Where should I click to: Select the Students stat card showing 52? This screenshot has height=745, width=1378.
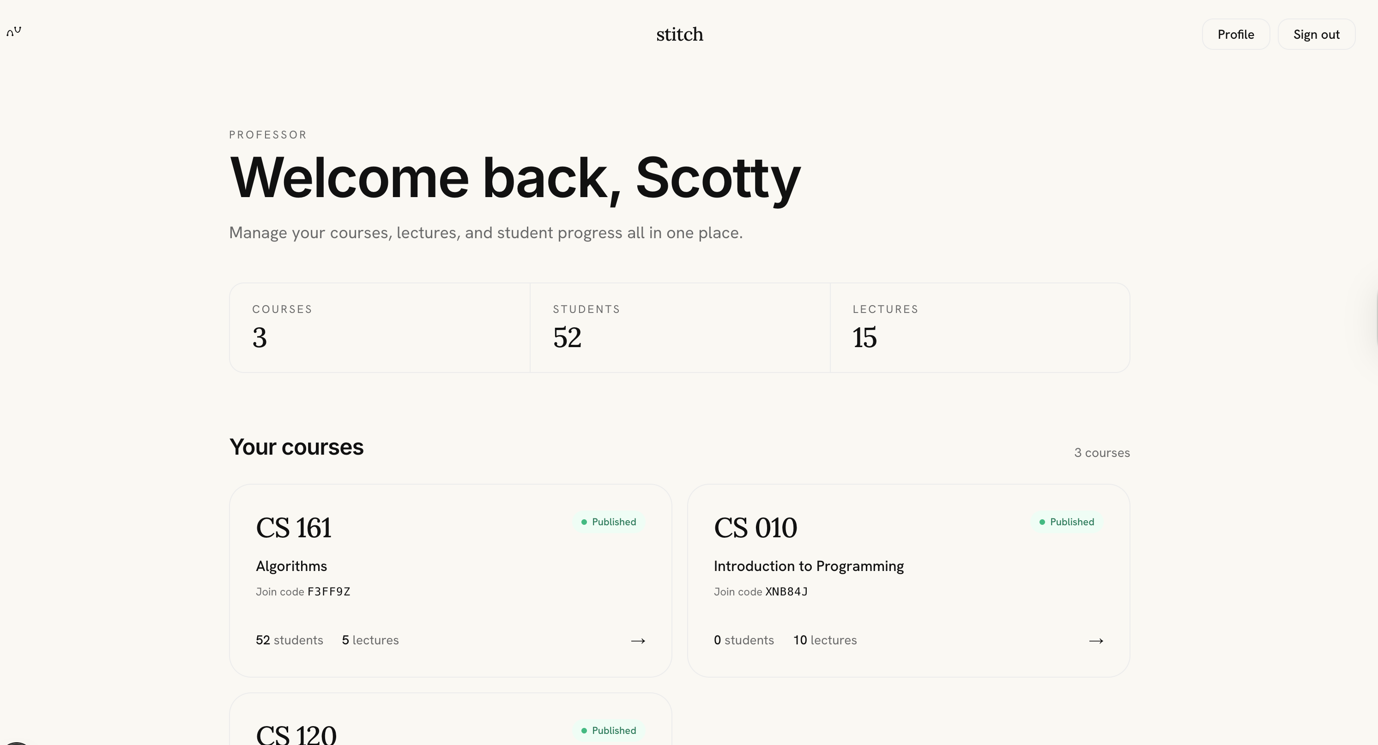680,328
